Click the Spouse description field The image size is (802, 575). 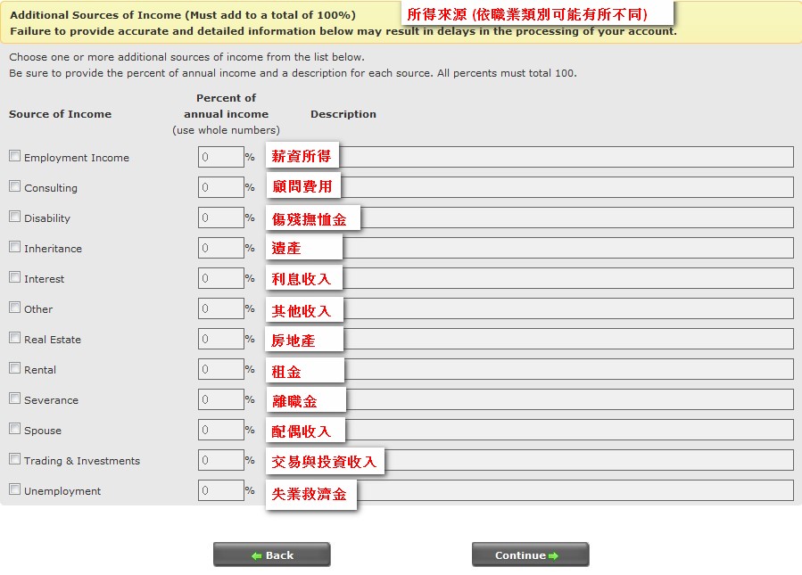[x=530, y=430]
